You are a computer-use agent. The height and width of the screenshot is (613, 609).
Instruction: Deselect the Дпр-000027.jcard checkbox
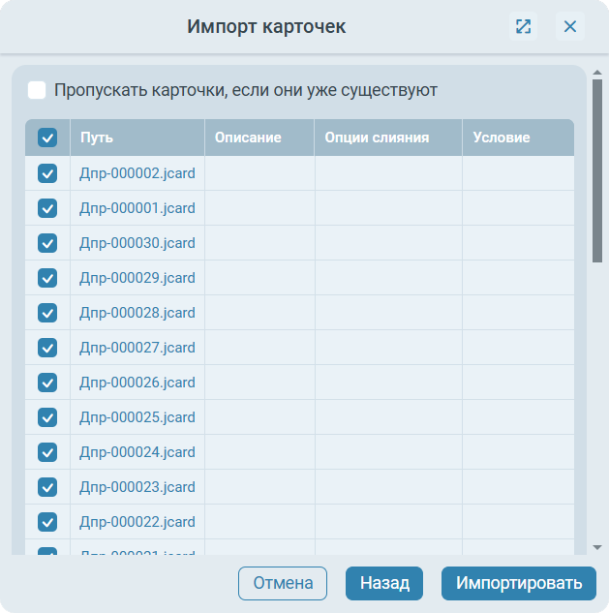pos(47,348)
